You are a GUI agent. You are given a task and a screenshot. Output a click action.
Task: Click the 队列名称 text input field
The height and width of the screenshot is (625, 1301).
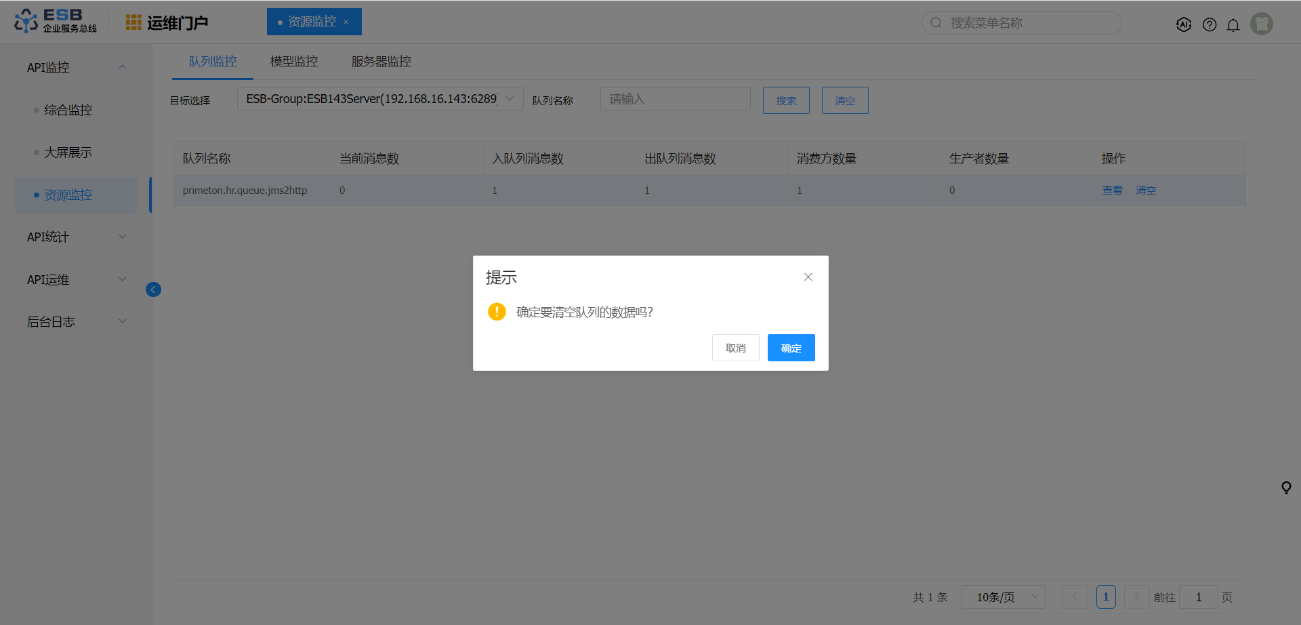675,99
